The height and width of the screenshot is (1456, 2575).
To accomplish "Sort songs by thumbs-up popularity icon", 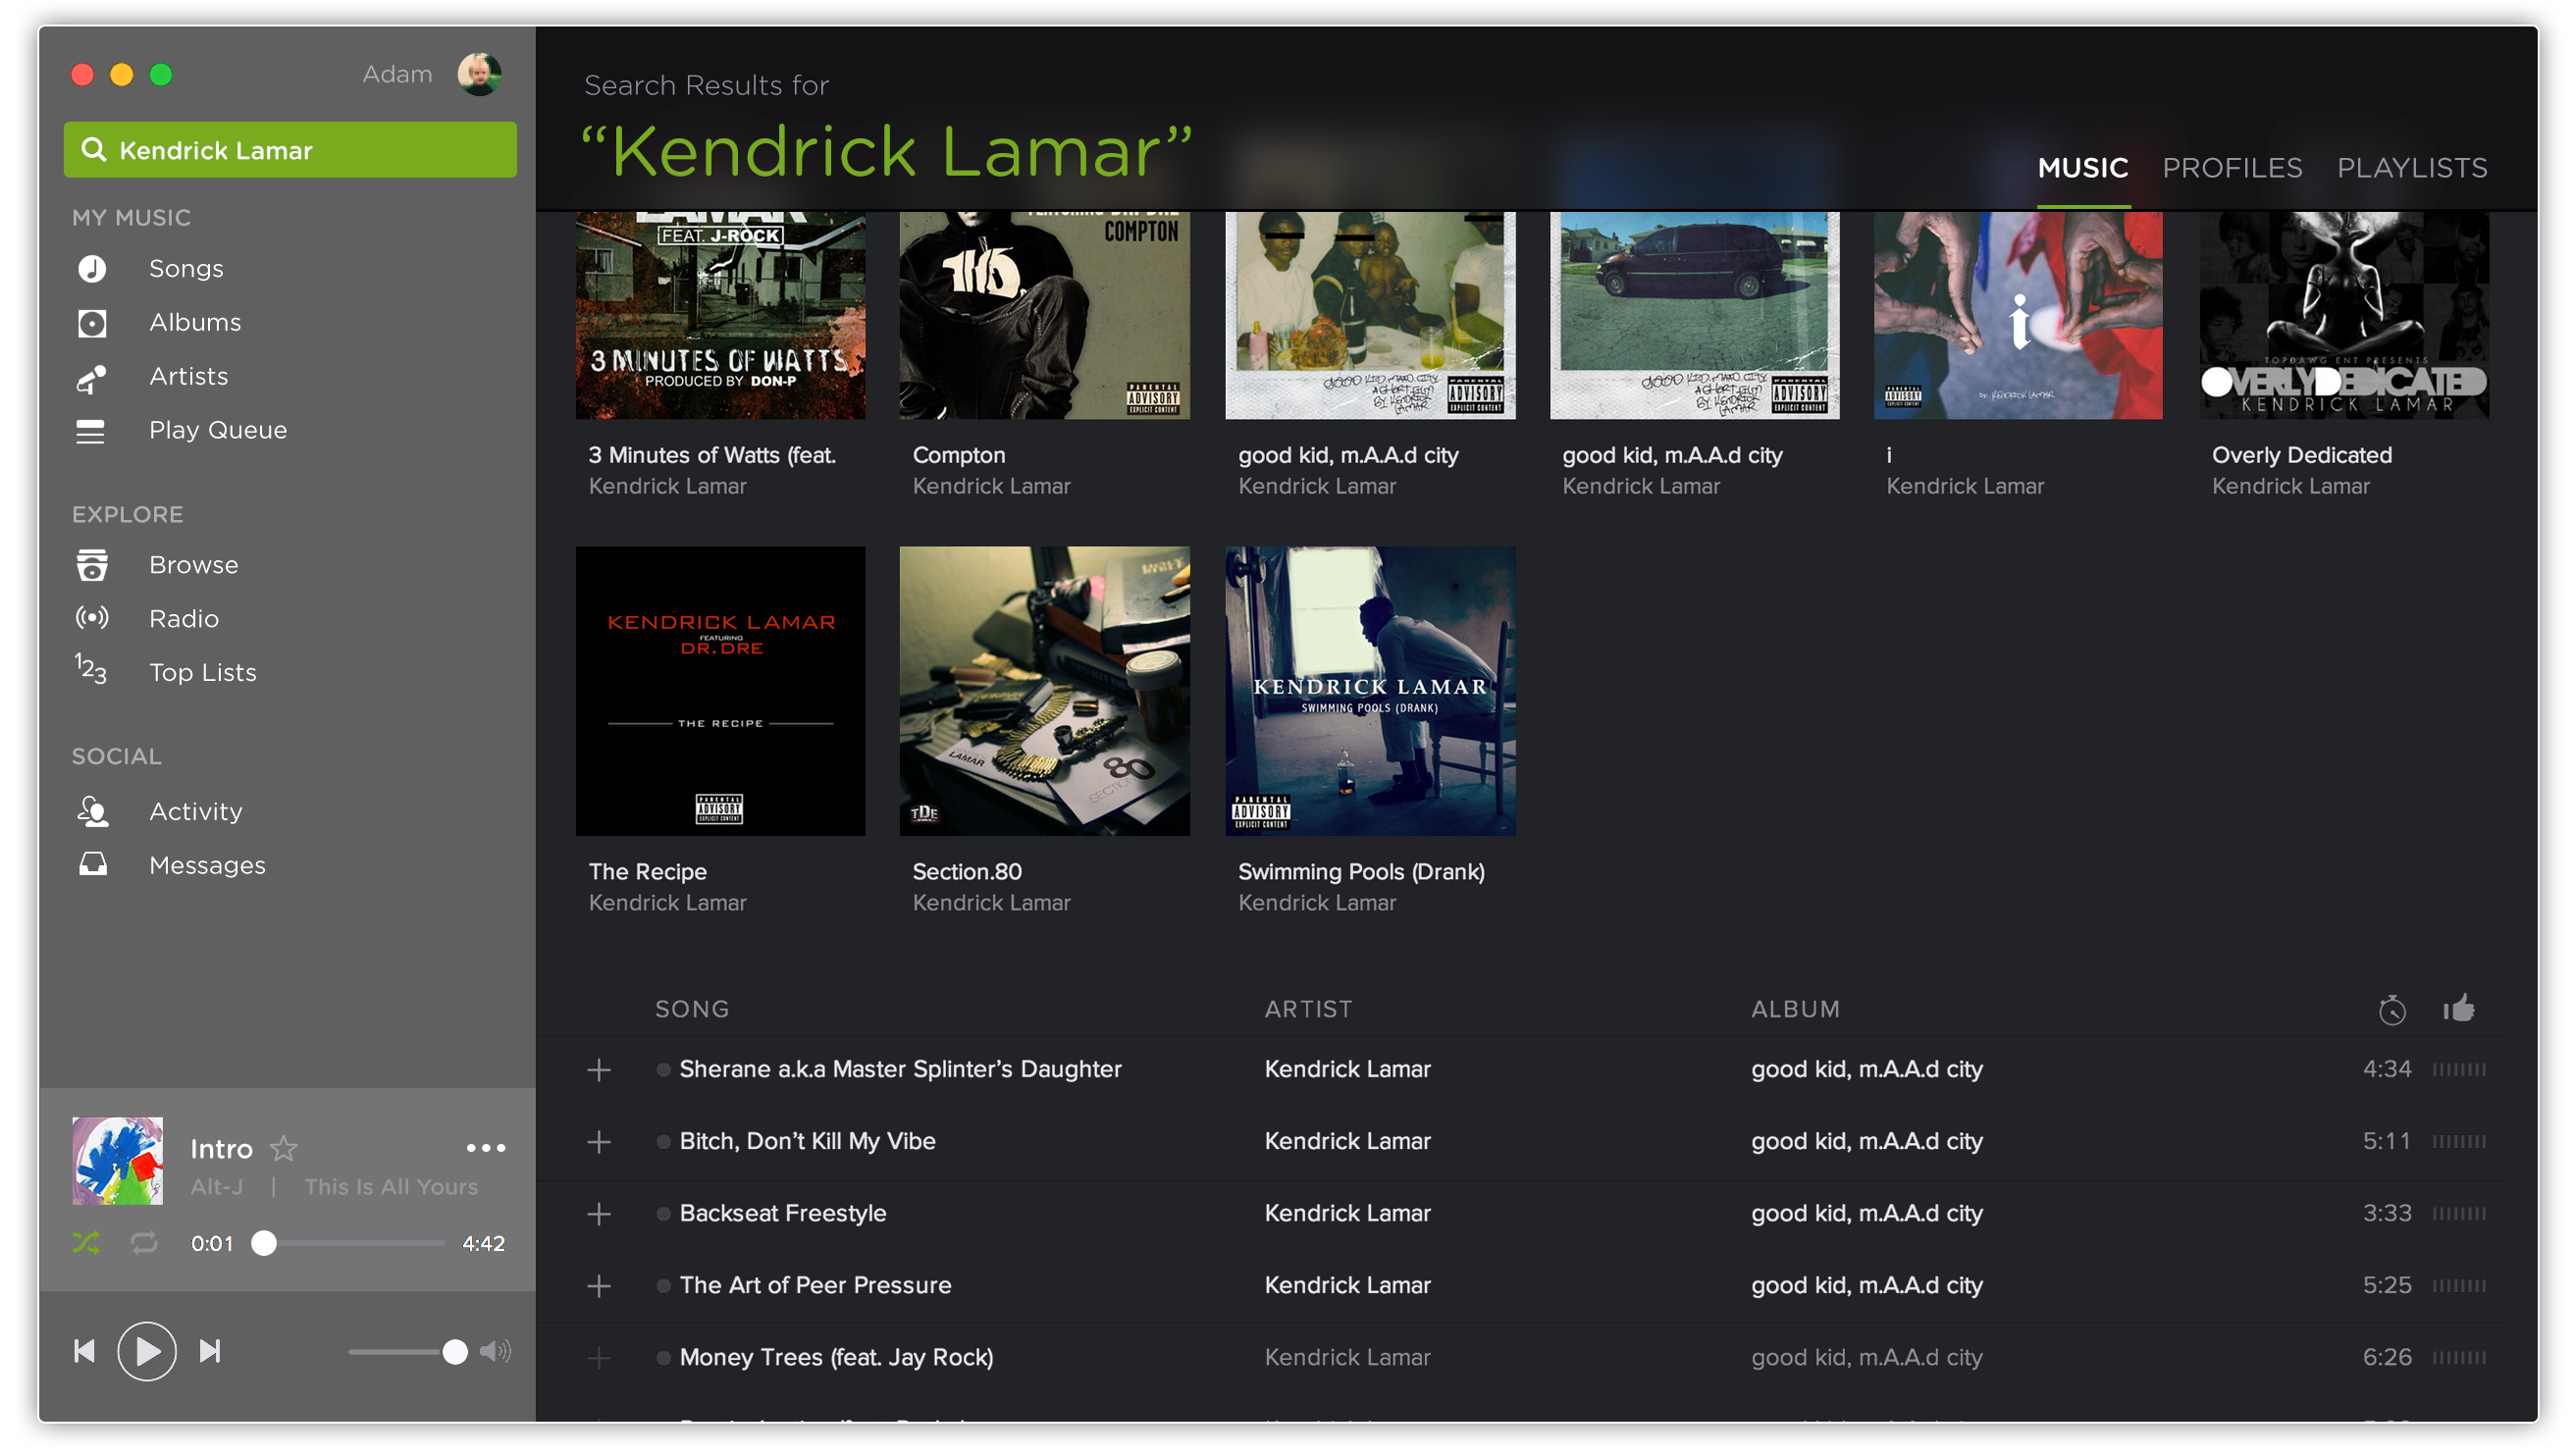I will [x=2458, y=1008].
